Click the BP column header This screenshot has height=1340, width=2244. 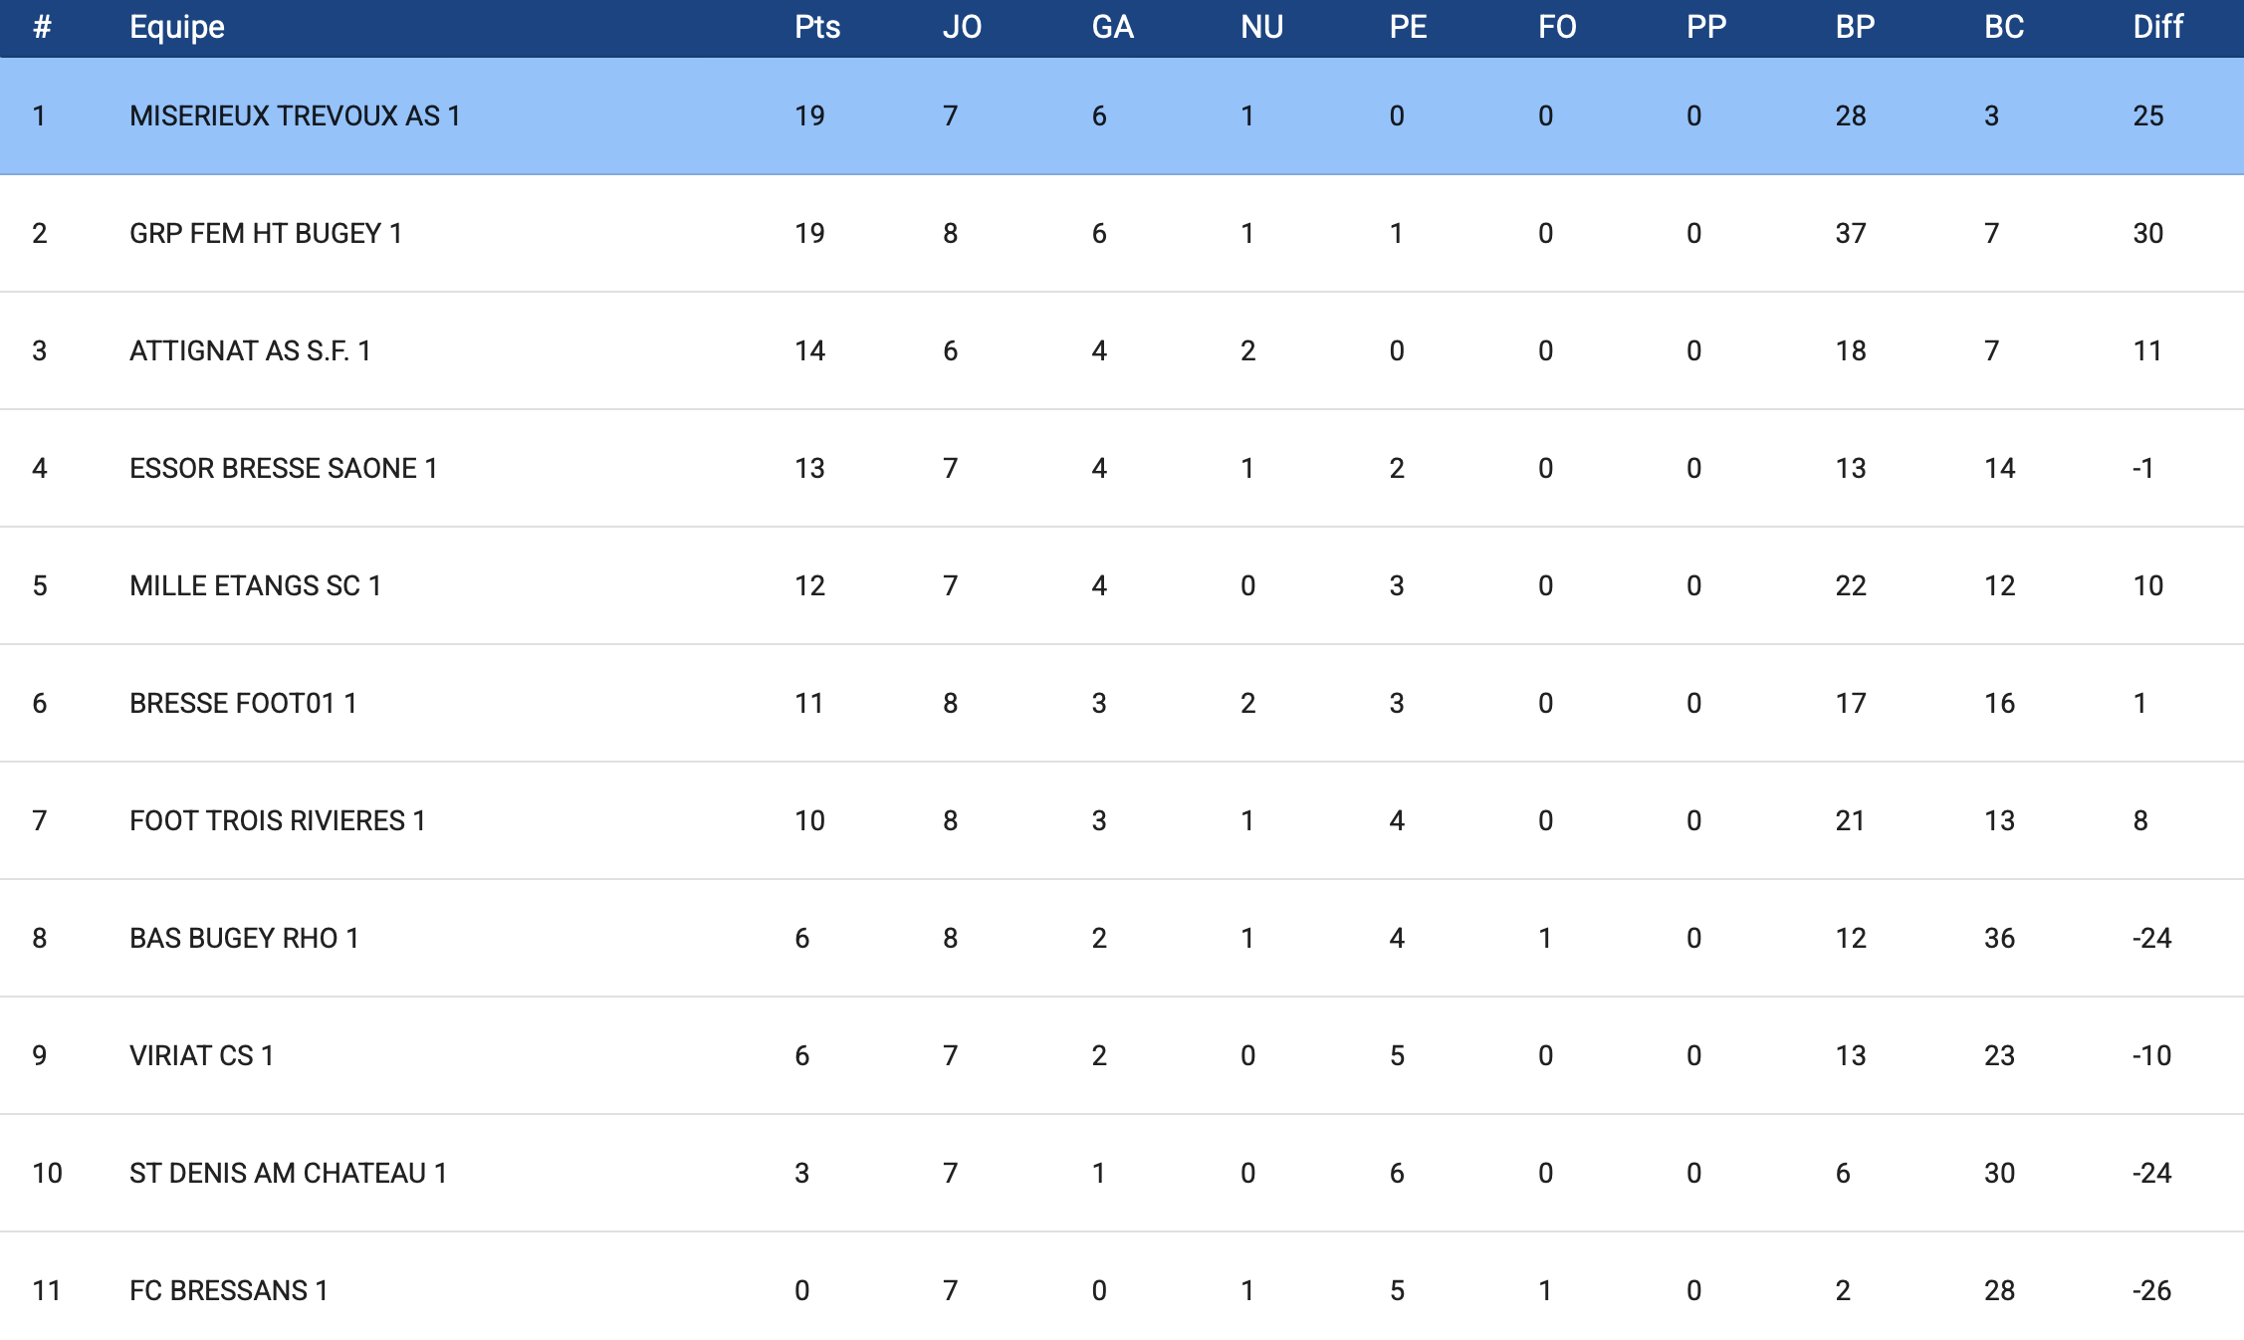tap(1855, 27)
